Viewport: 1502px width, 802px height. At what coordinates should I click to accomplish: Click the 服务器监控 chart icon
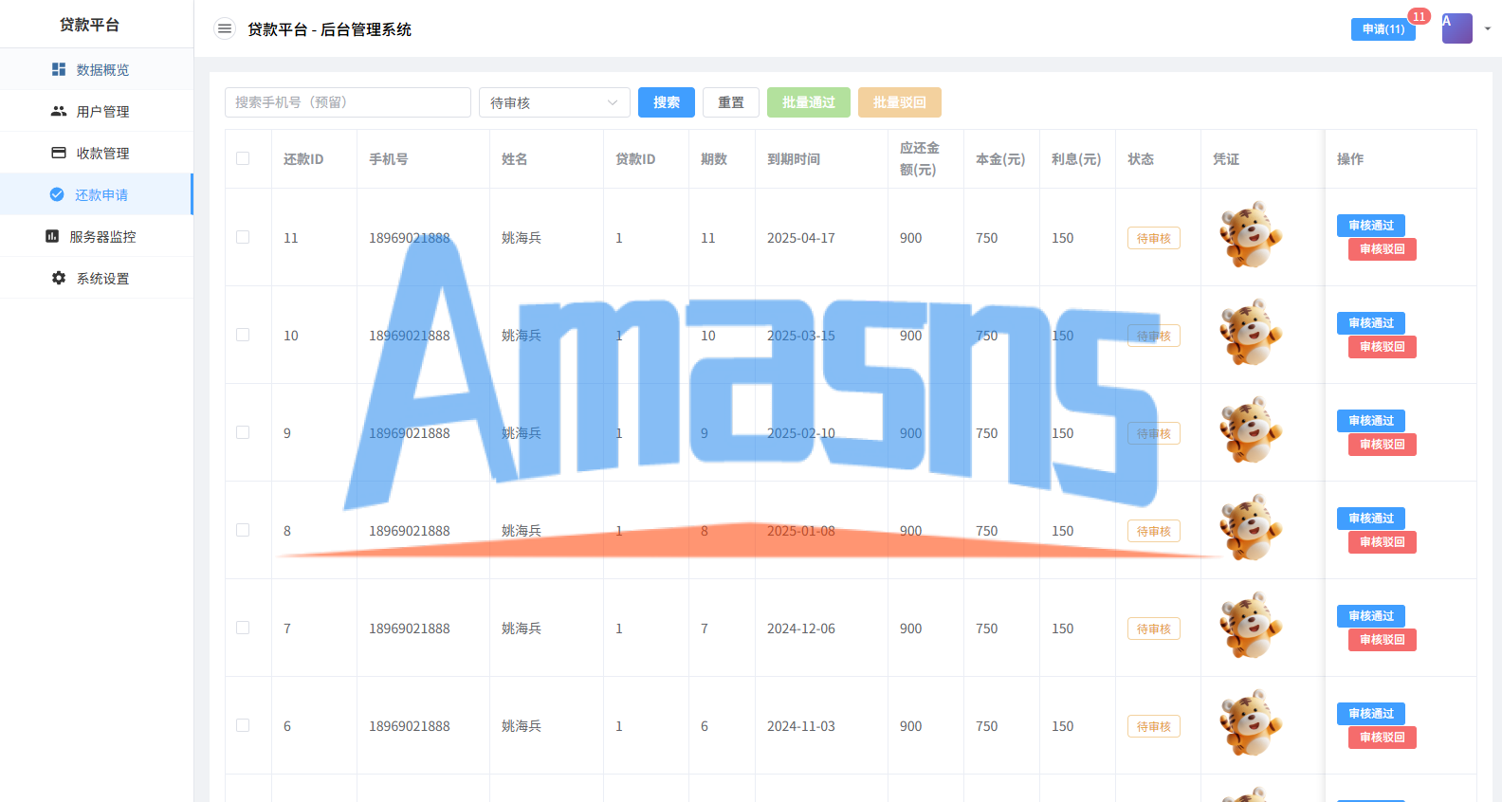pyautogui.click(x=52, y=236)
